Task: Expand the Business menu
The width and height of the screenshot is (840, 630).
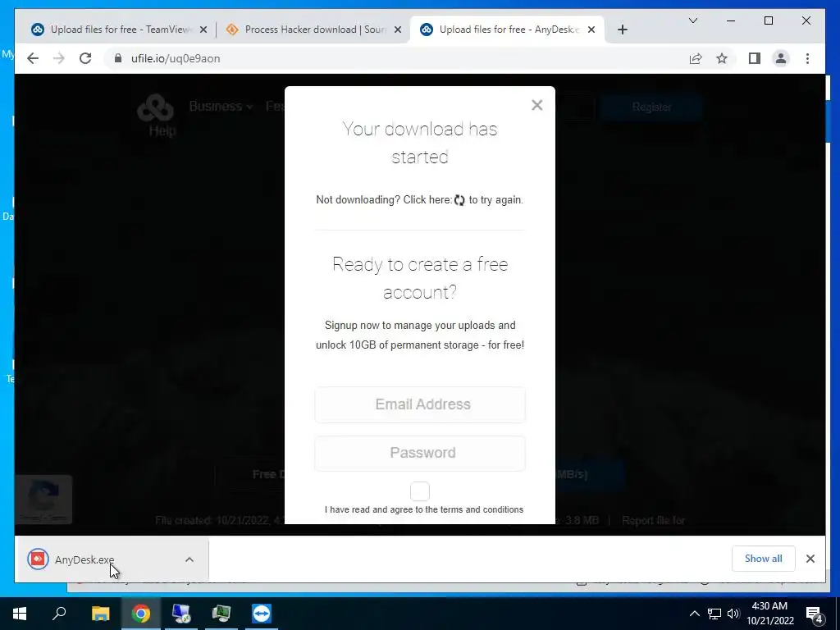Action: 221,107
